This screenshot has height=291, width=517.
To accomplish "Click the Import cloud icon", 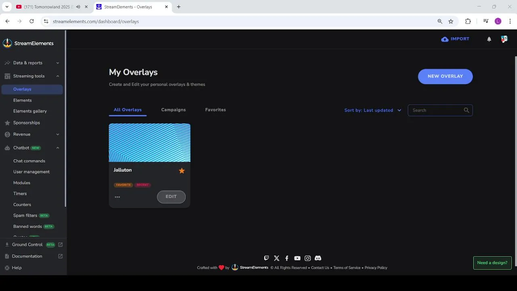I will tap(445, 39).
